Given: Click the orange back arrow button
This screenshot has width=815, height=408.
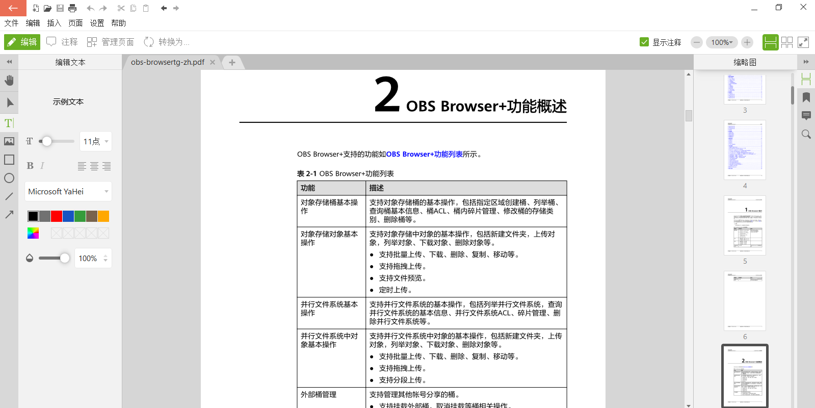Looking at the screenshot, I should click(x=13, y=8).
